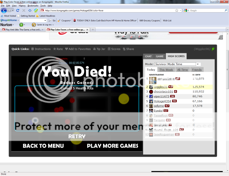
Task: Reload the page with the refresh icon
Action: [18, 10]
